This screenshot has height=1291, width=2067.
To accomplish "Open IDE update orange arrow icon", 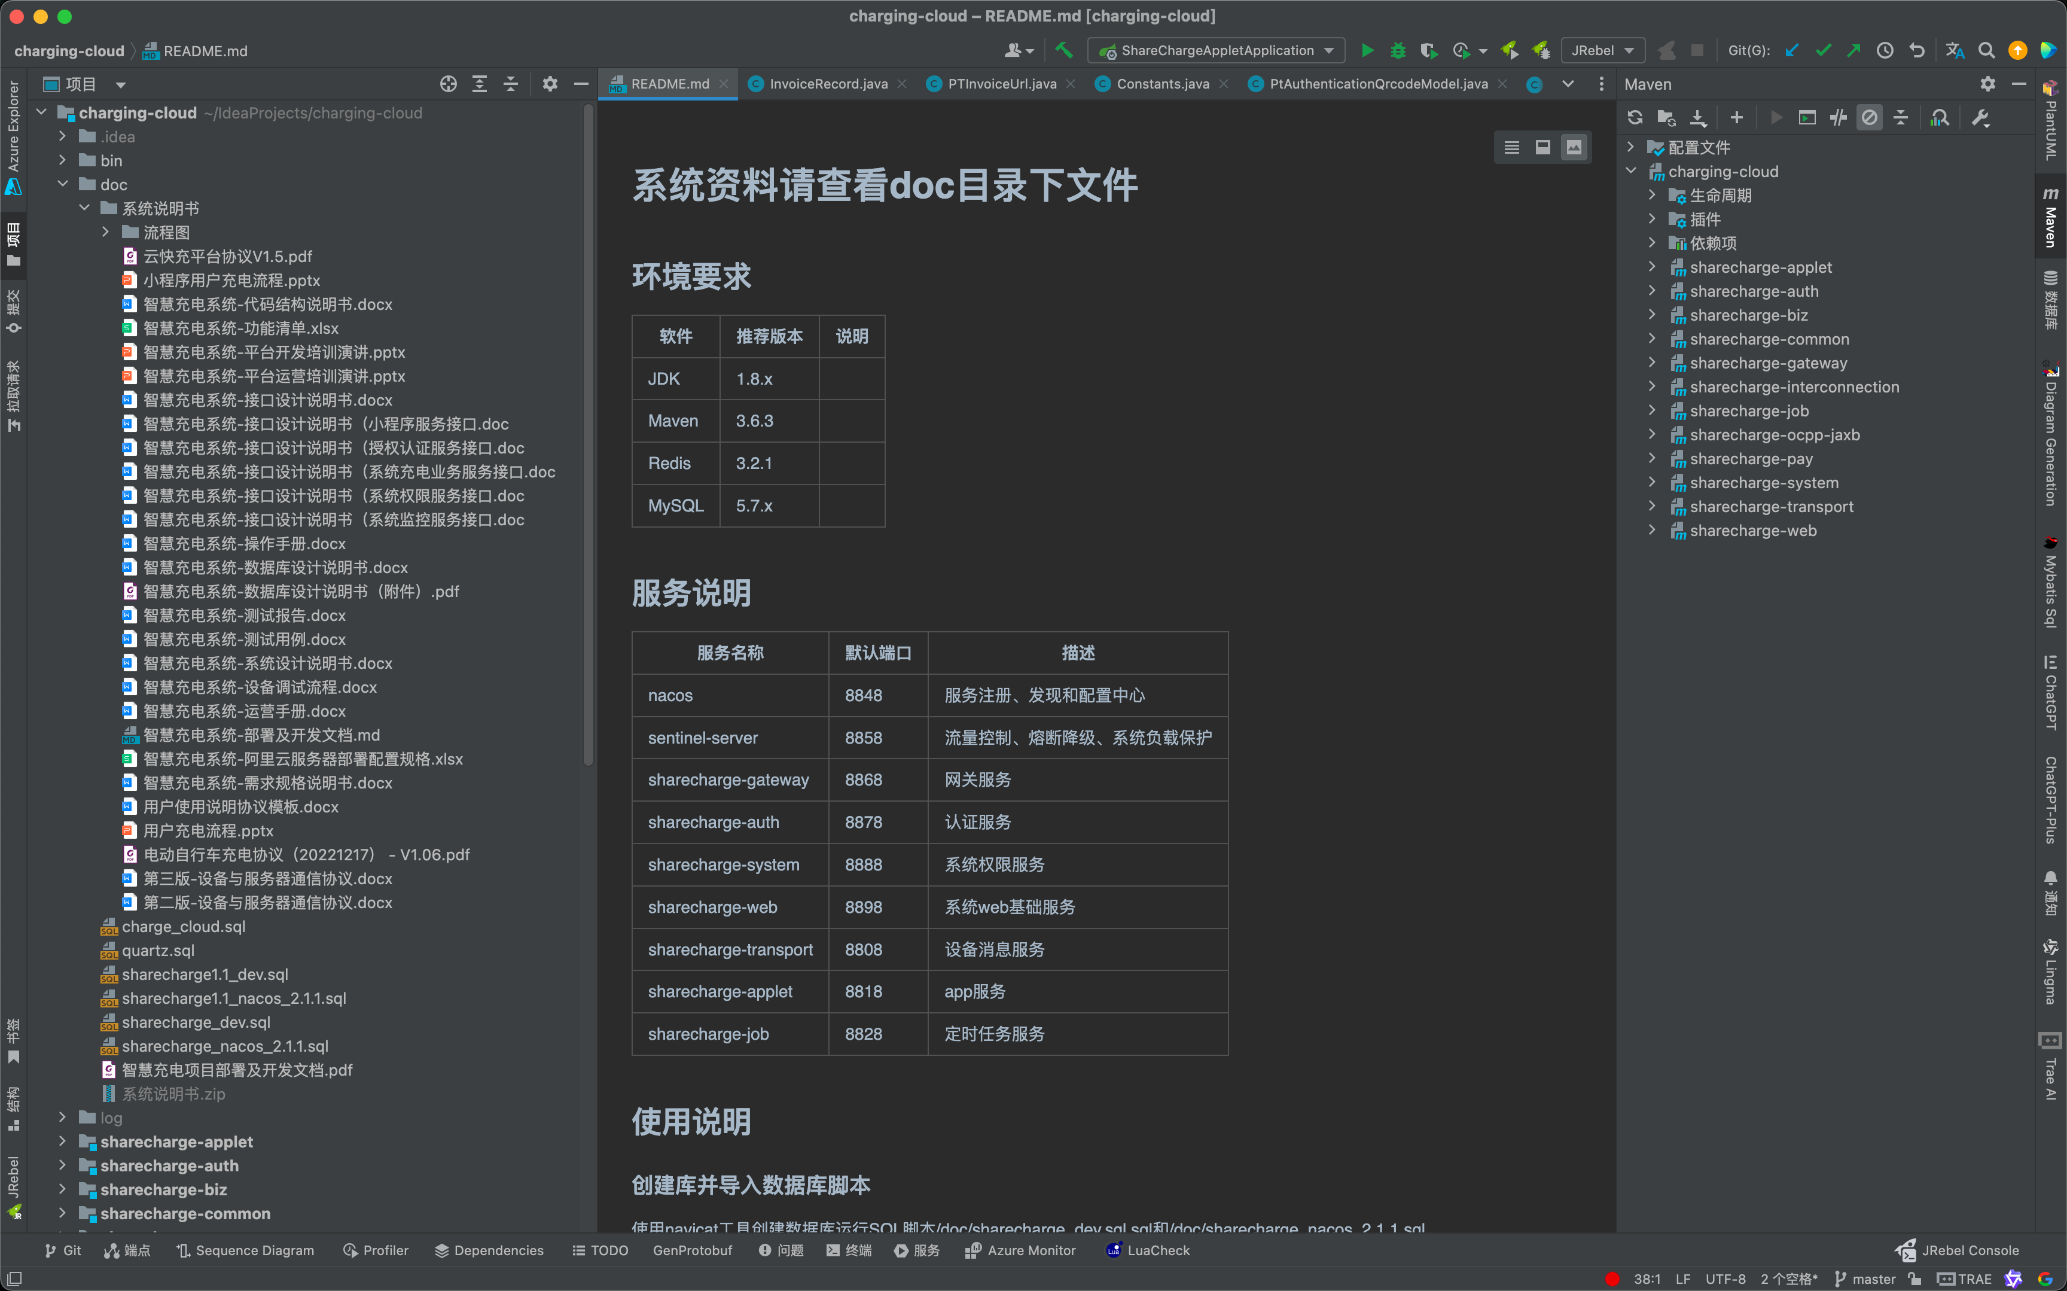I will pyautogui.click(x=2017, y=50).
